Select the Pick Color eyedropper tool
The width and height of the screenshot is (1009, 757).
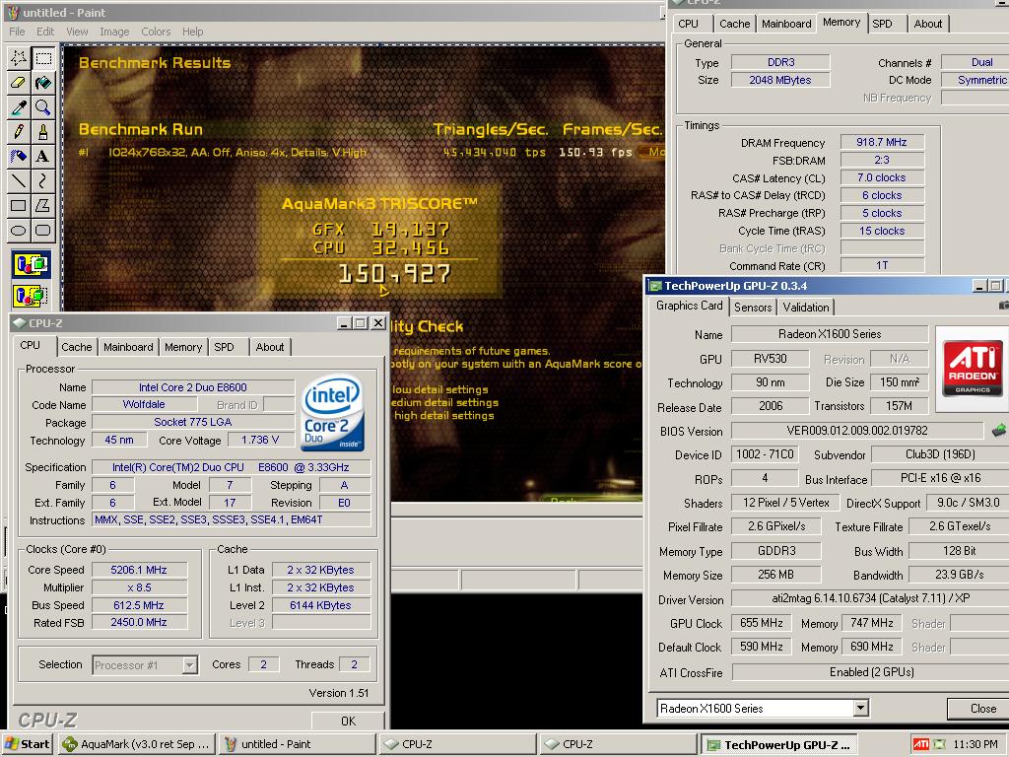(19, 107)
